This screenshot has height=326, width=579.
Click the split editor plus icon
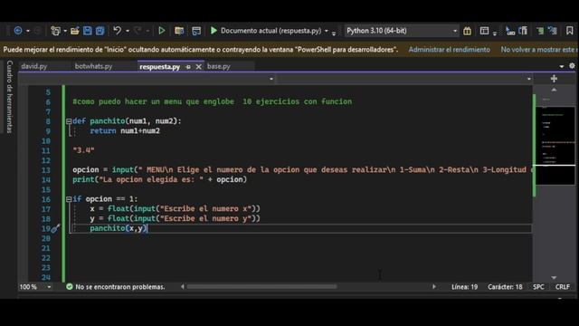[554, 79]
